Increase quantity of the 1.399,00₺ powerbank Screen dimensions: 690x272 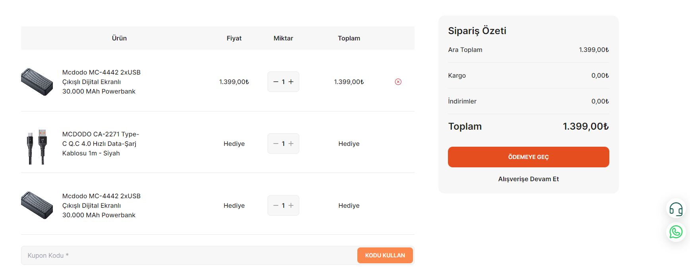[291, 82]
